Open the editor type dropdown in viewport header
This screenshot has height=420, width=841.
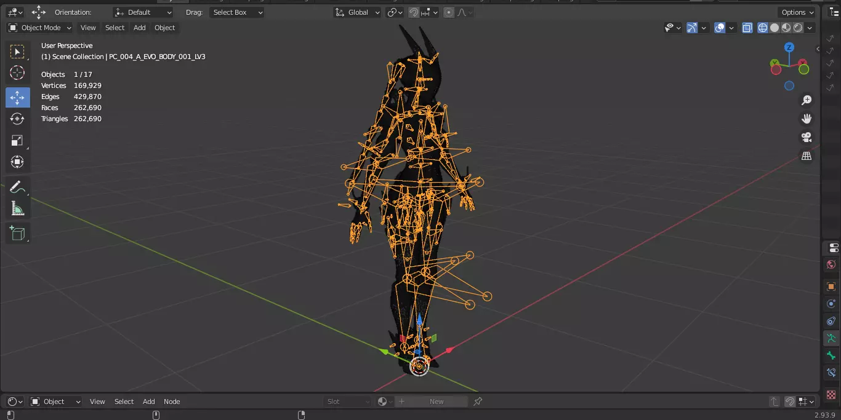pyautogui.click(x=15, y=12)
